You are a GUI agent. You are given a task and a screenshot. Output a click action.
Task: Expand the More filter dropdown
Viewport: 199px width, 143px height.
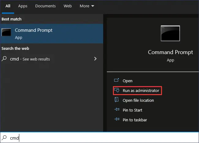click(87, 6)
